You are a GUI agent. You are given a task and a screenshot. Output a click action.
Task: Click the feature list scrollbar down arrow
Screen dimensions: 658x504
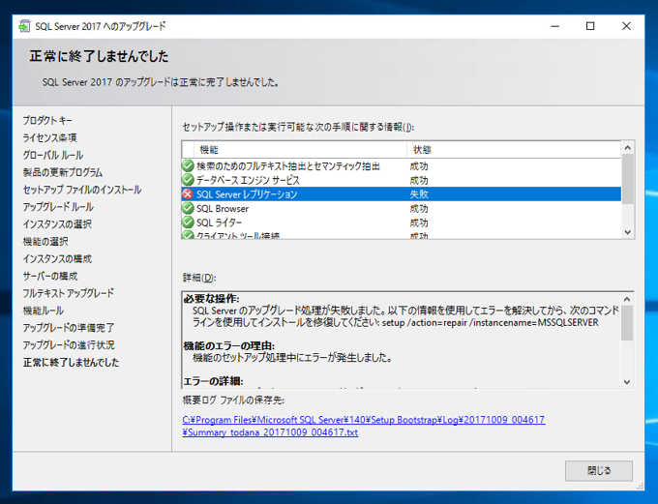[628, 231]
